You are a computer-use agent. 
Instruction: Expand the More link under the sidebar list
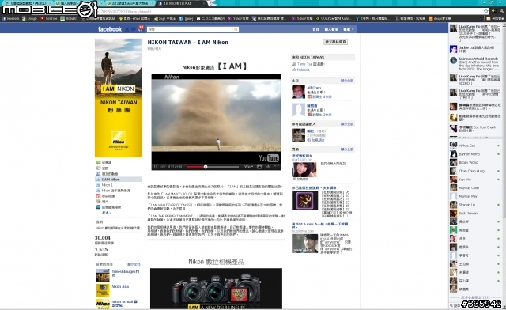point(106,213)
